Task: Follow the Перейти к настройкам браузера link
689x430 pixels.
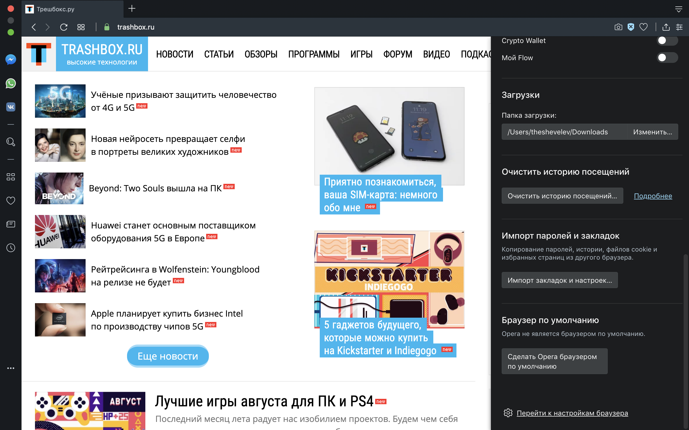Action: (x=572, y=413)
